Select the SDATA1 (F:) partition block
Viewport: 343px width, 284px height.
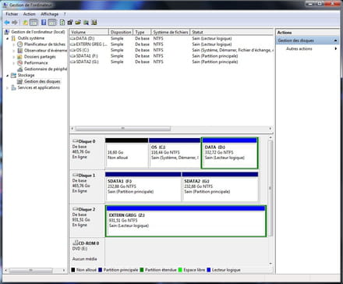143,186
